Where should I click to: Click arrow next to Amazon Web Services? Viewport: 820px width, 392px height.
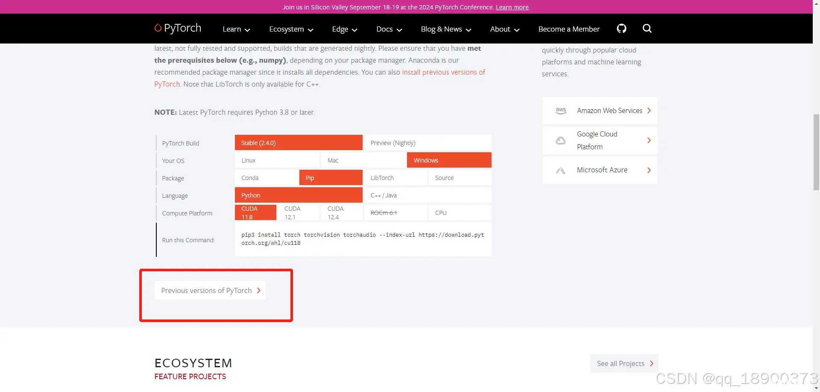tap(649, 110)
